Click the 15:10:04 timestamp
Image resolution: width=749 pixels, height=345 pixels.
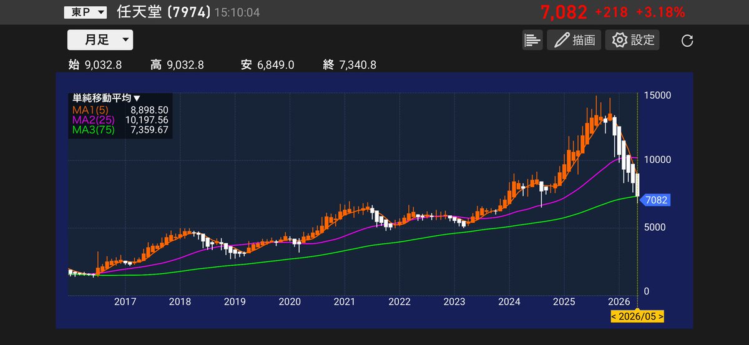point(237,12)
